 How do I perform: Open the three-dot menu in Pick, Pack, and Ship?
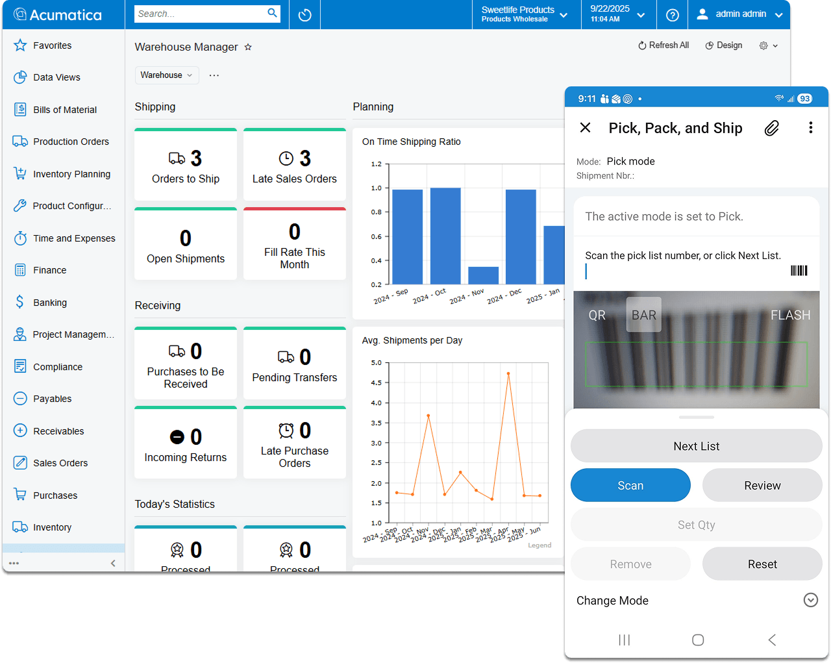[811, 128]
